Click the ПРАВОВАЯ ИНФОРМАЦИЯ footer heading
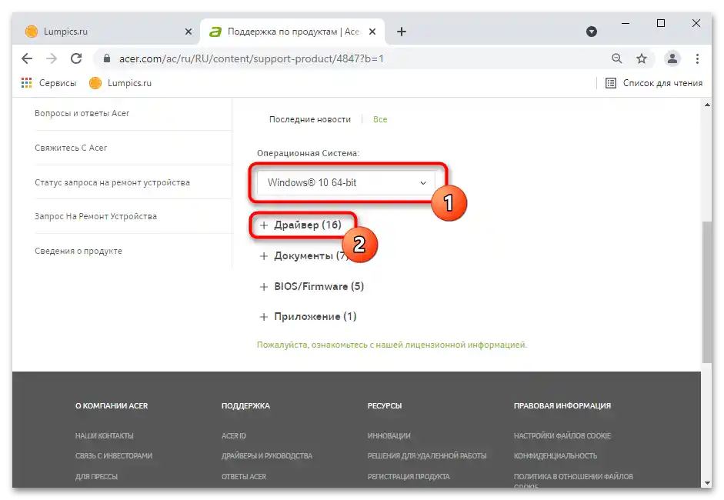 pyautogui.click(x=562, y=406)
